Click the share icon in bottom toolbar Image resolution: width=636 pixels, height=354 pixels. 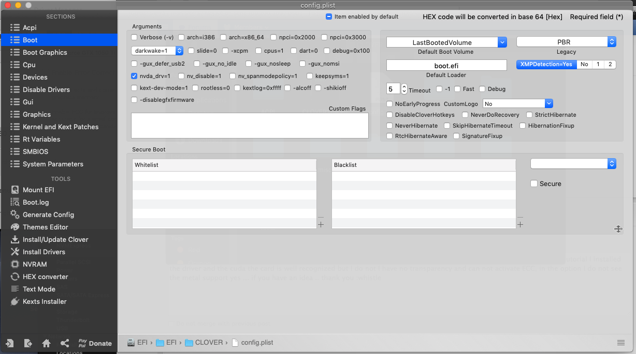point(65,343)
